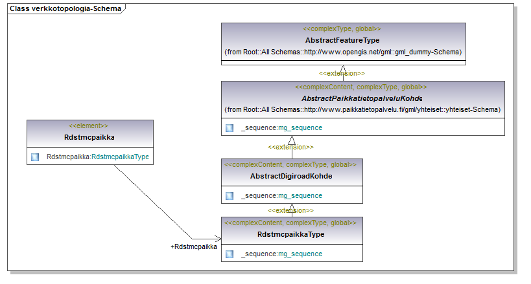Click the stereotype line of AbstractPaikkatietopalveluKohde
531x284 pixels.
(x=360, y=87)
